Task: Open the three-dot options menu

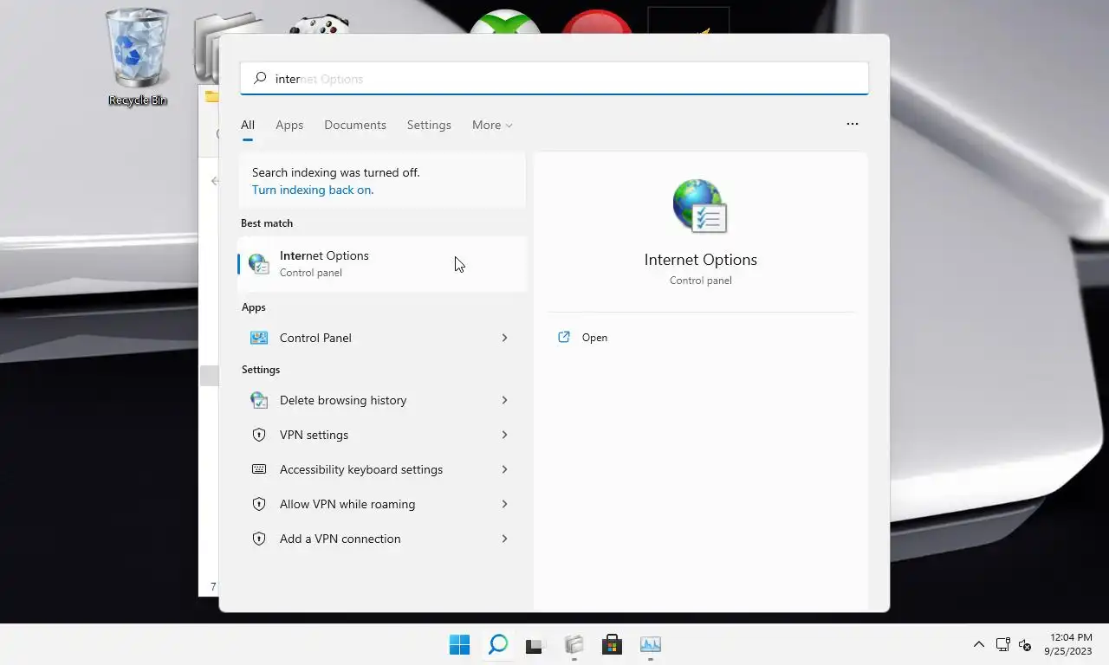Action: (853, 124)
